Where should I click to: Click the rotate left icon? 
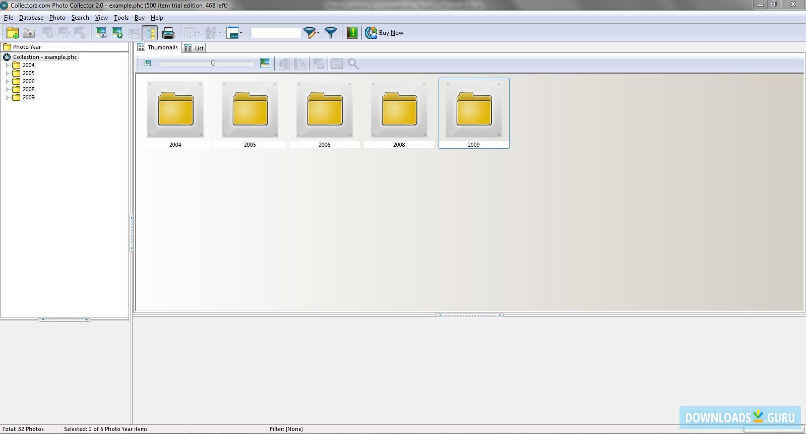click(x=284, y=64)
